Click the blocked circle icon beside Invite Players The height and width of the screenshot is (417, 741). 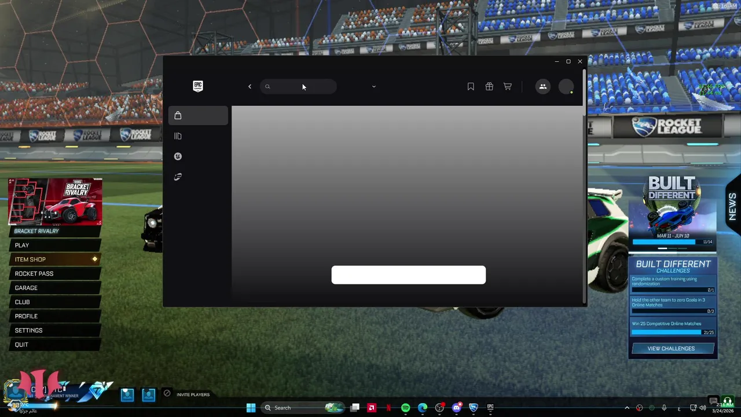(x=167, y=393)
